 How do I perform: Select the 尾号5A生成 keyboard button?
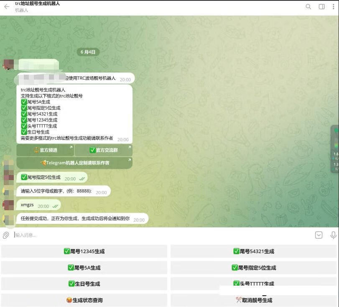pos(84,268)
